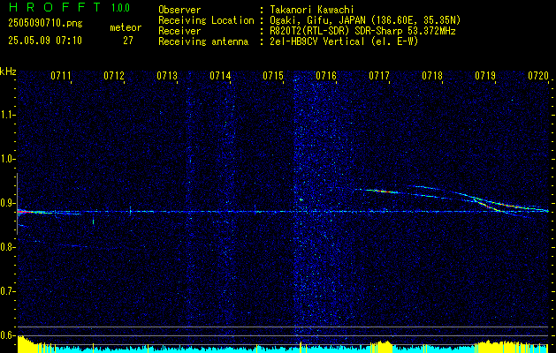Click time marker 0720
The height and width of the screenshot is (353, 556).
538,76
